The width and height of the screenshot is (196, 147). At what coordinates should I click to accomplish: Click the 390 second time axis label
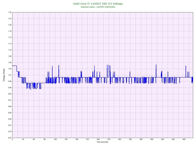[152, 140]
